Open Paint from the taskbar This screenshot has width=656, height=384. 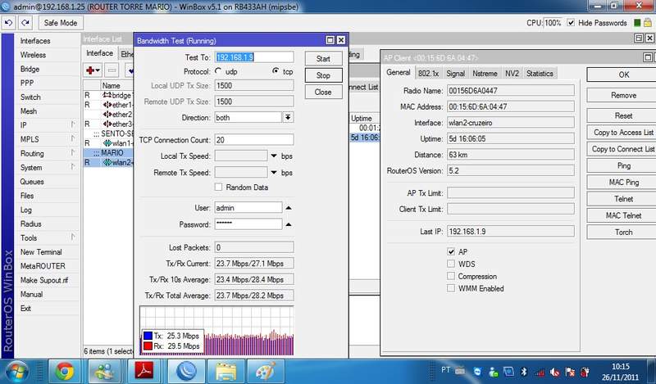pyautogui.click(x=266, y=371)
